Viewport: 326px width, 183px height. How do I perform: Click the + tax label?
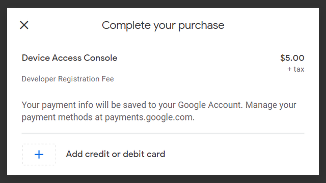coord(295,69)
